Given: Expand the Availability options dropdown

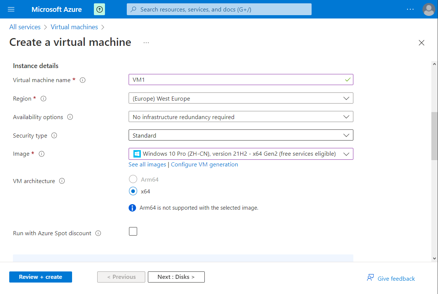Looking at the screenshot, I should 241,117.
